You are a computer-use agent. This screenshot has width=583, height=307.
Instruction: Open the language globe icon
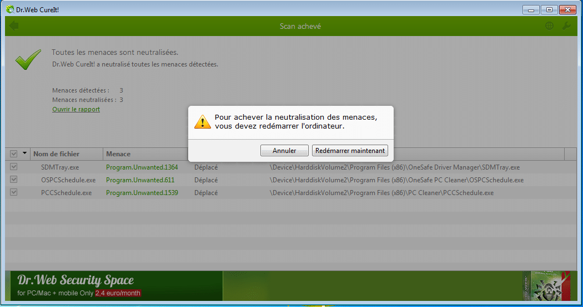click(549, 26)
